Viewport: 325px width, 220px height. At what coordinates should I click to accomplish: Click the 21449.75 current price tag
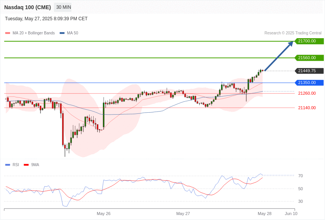pyautogui.click(x=309, y=71)
